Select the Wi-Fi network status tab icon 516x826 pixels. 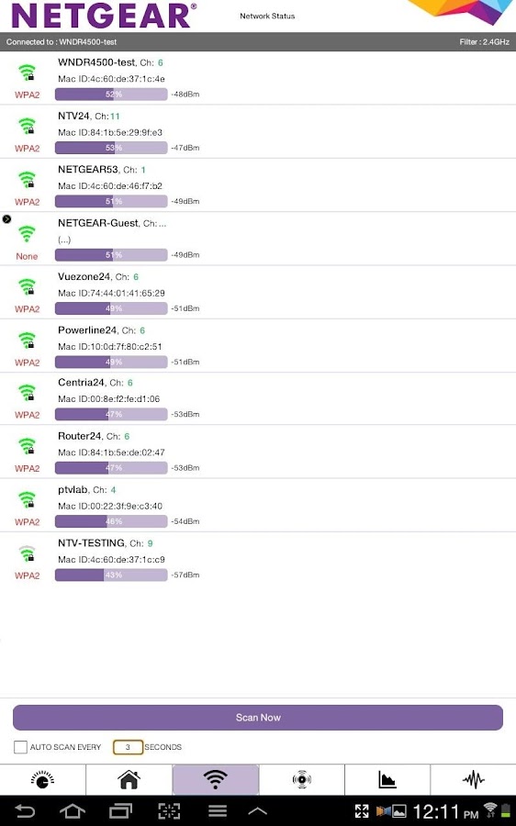215,779
